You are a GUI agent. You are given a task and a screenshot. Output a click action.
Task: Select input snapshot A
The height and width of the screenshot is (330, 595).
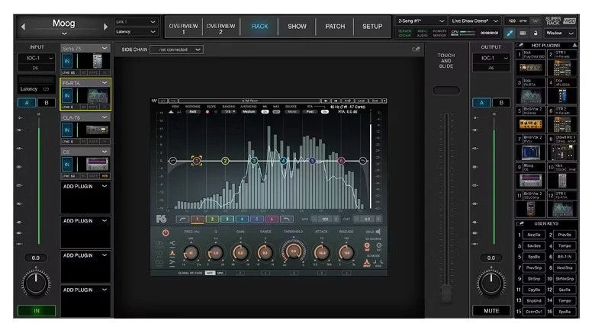[x=27, y=102]
